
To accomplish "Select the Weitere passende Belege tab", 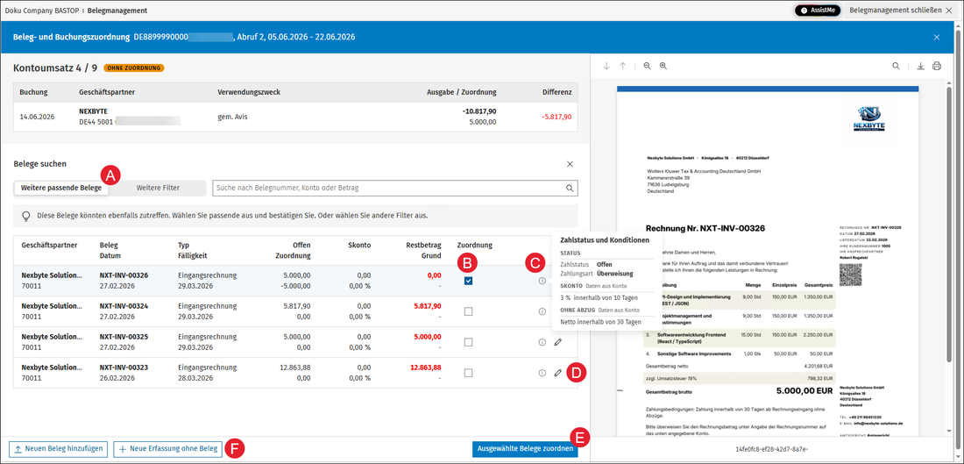I will 61,188.
